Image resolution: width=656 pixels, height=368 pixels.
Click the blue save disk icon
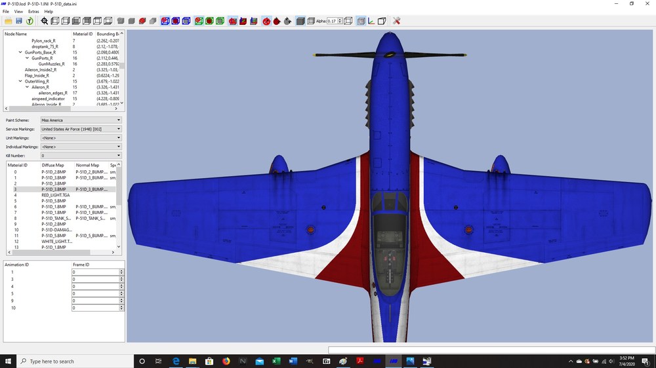19,21
